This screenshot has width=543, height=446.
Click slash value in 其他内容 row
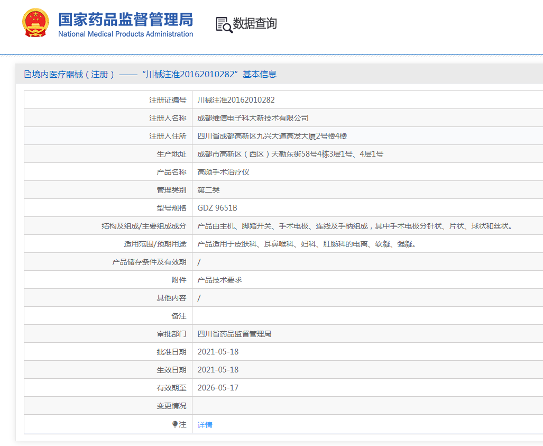[199, 298]
